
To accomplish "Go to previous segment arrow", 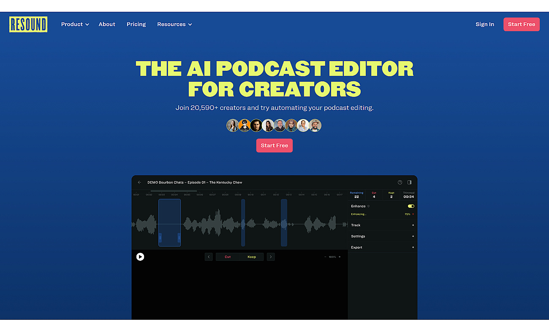I will coord(209,257).
